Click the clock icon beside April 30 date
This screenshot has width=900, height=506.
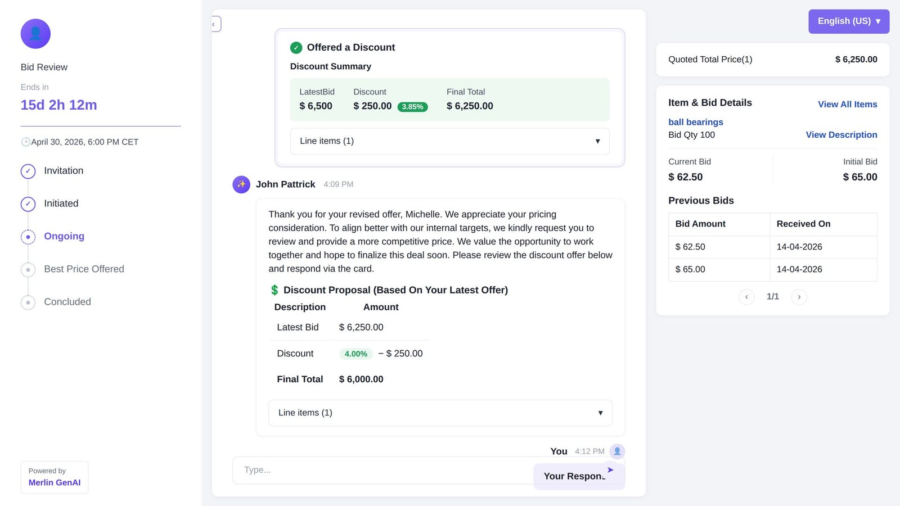click(x=25, y=142)
